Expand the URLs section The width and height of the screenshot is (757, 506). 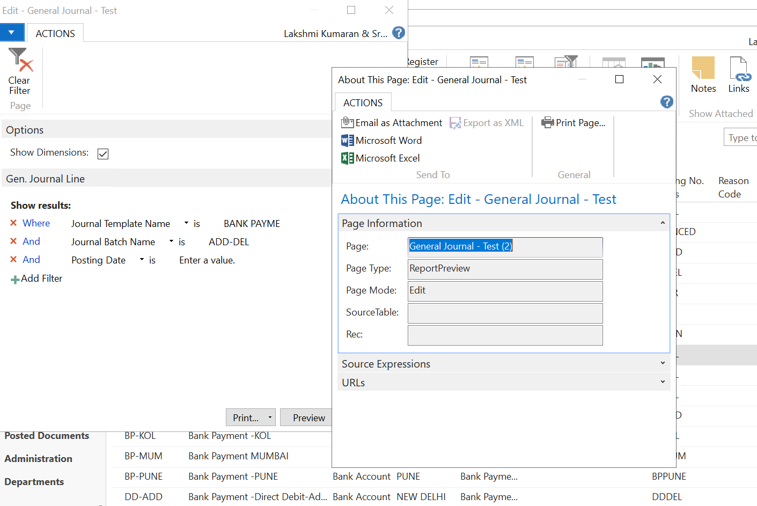[662, 382]
